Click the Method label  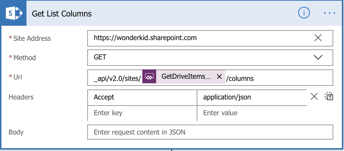(25, 58)
